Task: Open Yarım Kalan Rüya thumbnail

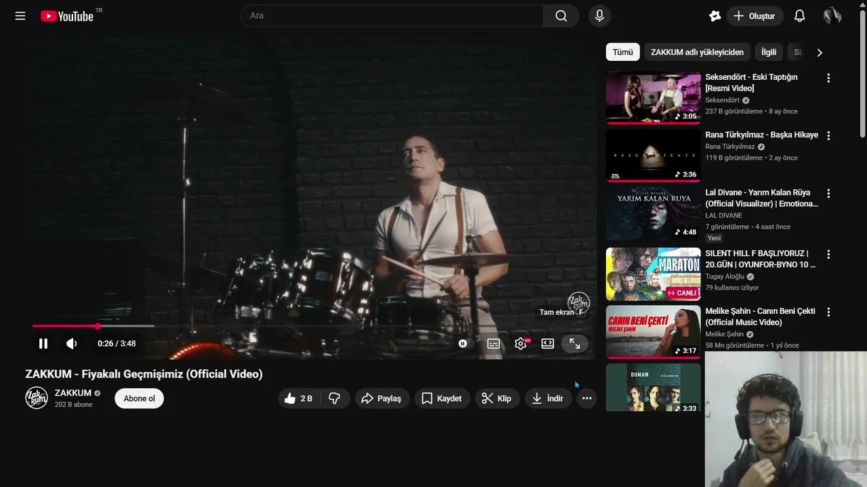Action: tap(653, 214)
